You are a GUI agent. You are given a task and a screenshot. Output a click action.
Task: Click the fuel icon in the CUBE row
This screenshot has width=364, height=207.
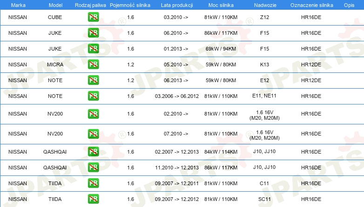point(93,17)
